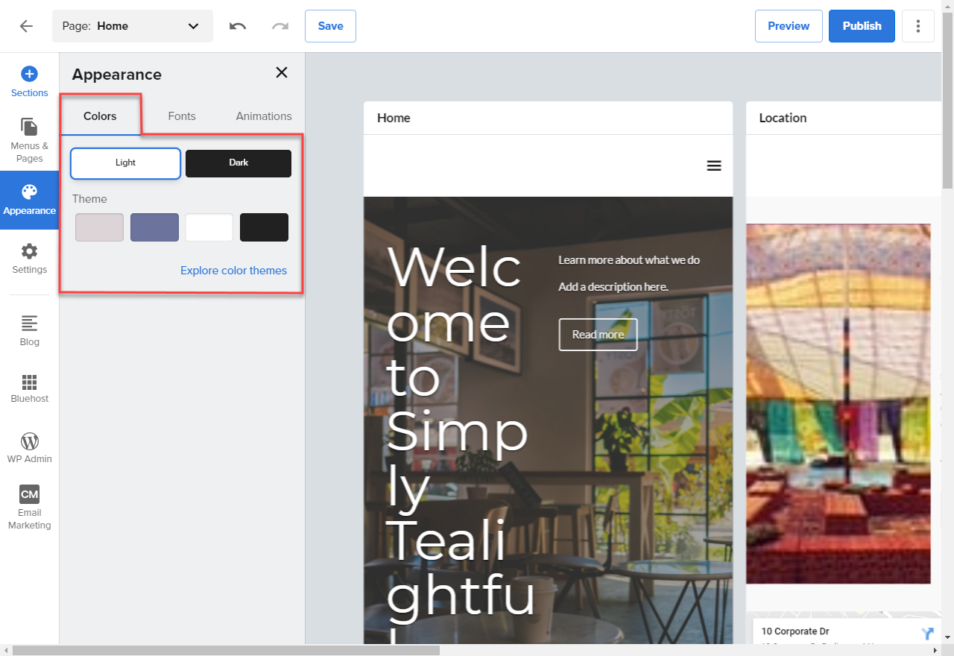Click the Read more button in preview
954x656 pixels.
[x=598, y=335]
